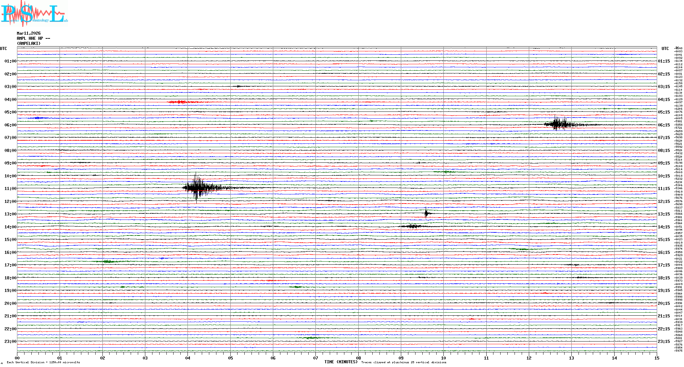
Task: Click the 06:15 label on right axis
Action: (x=664, y=125)
